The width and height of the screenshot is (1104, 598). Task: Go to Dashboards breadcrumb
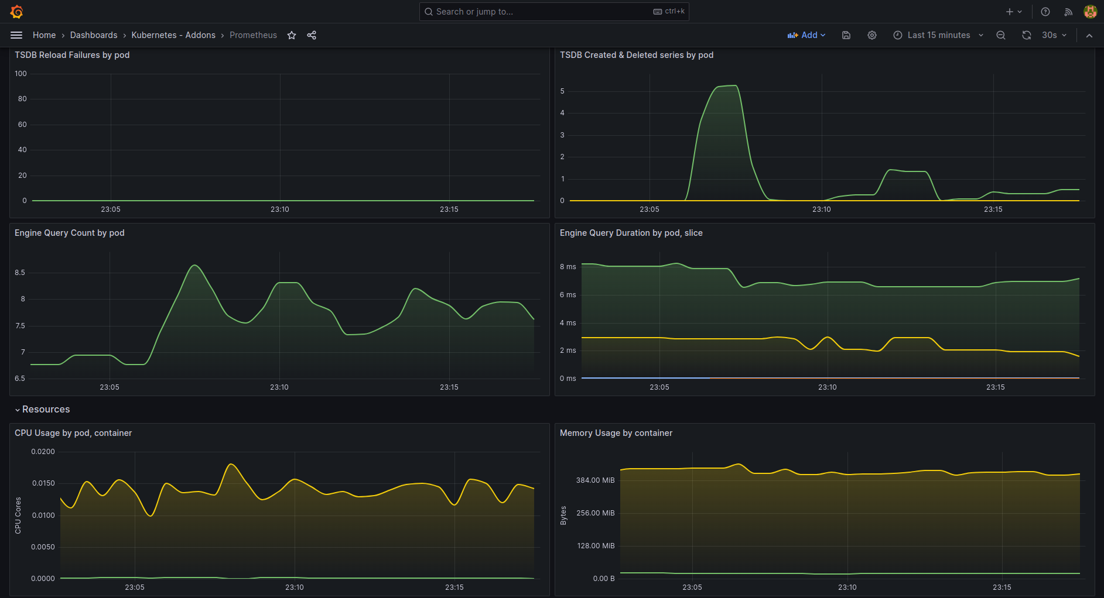pyautogui.click(x=94, y=35)
